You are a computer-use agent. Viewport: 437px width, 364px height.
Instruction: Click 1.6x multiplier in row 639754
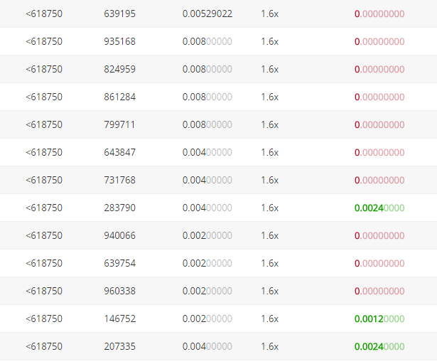coord(269,263)
